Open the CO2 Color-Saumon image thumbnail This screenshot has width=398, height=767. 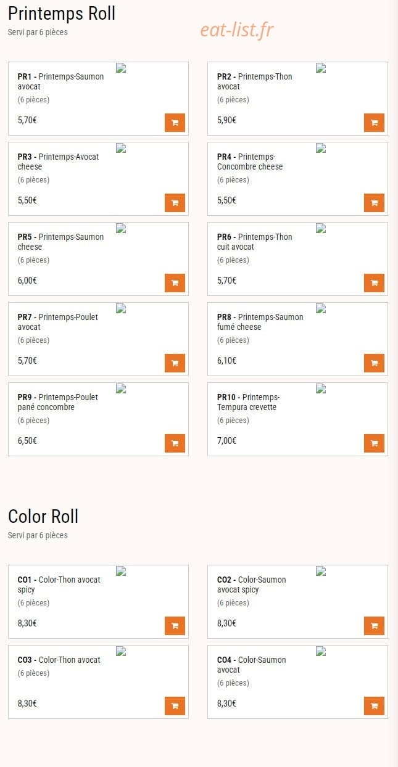point(320,571)
